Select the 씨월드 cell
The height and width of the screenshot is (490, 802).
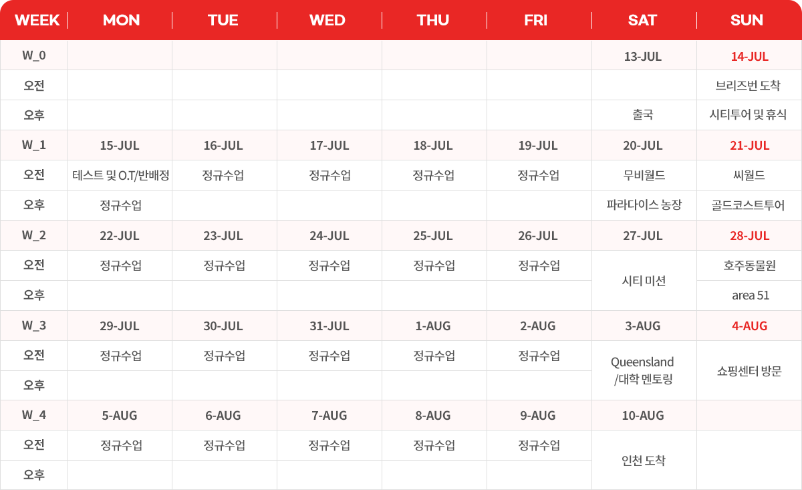pos(748,175)
